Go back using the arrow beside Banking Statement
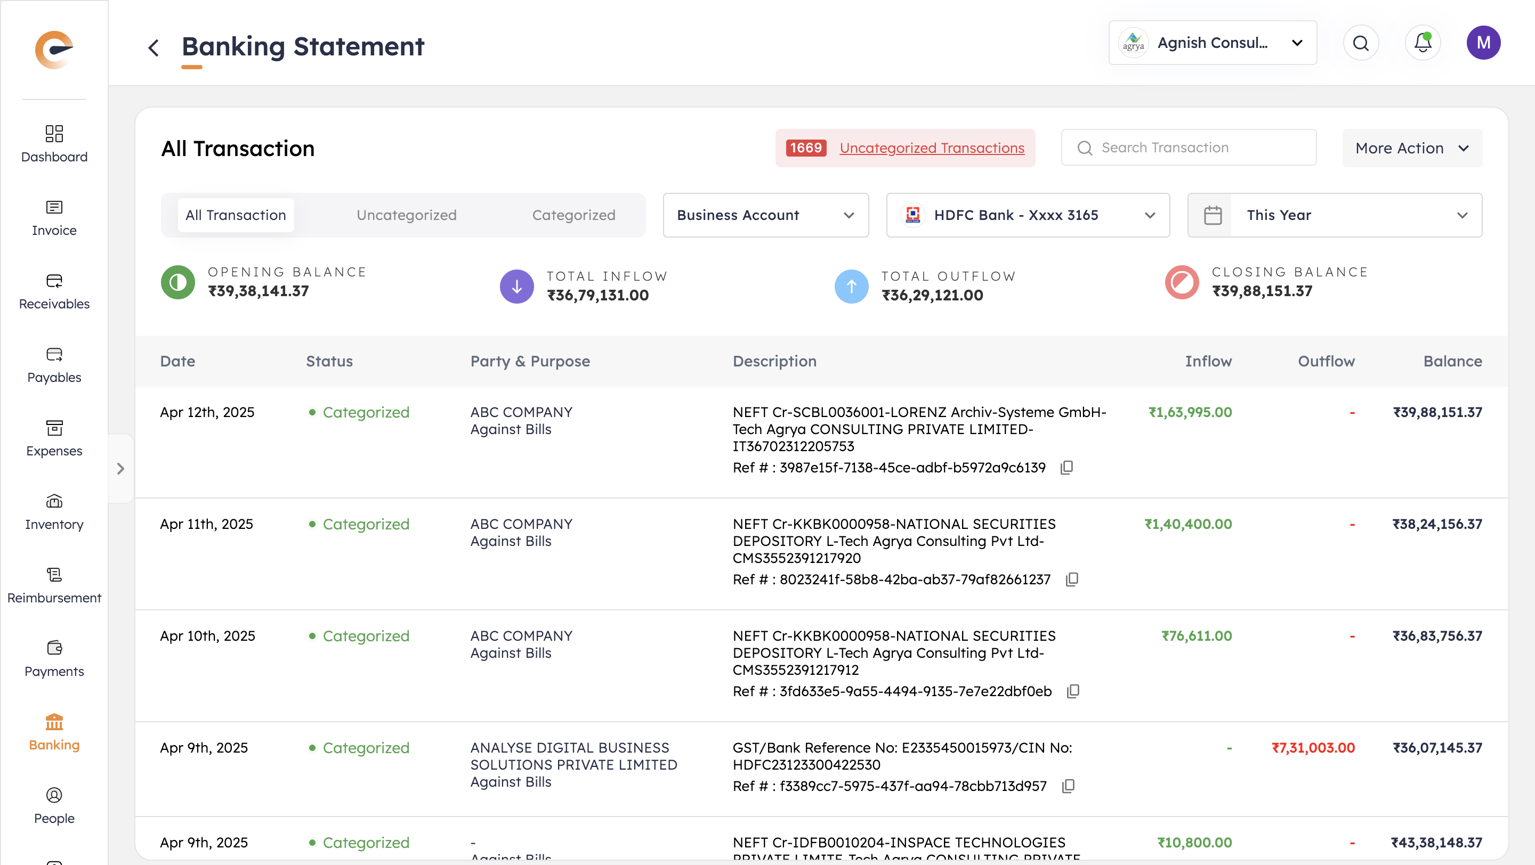This screenshot has height=865, width=1535. [153, 47]
